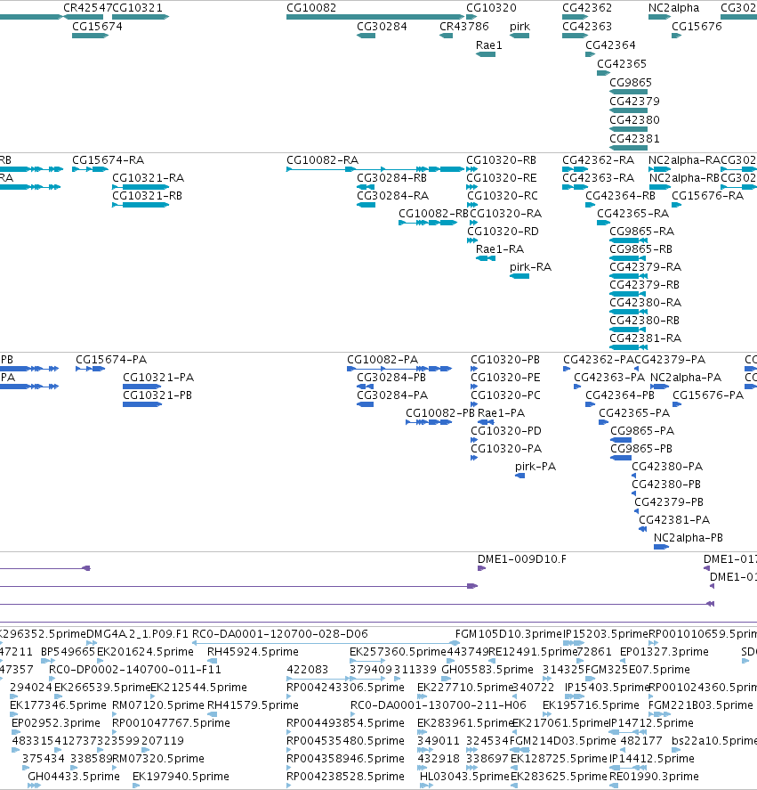The height and width of the screenshot is (790, 757).
Task: Click the CG9865 gene bar
Action: coord(628,92)
